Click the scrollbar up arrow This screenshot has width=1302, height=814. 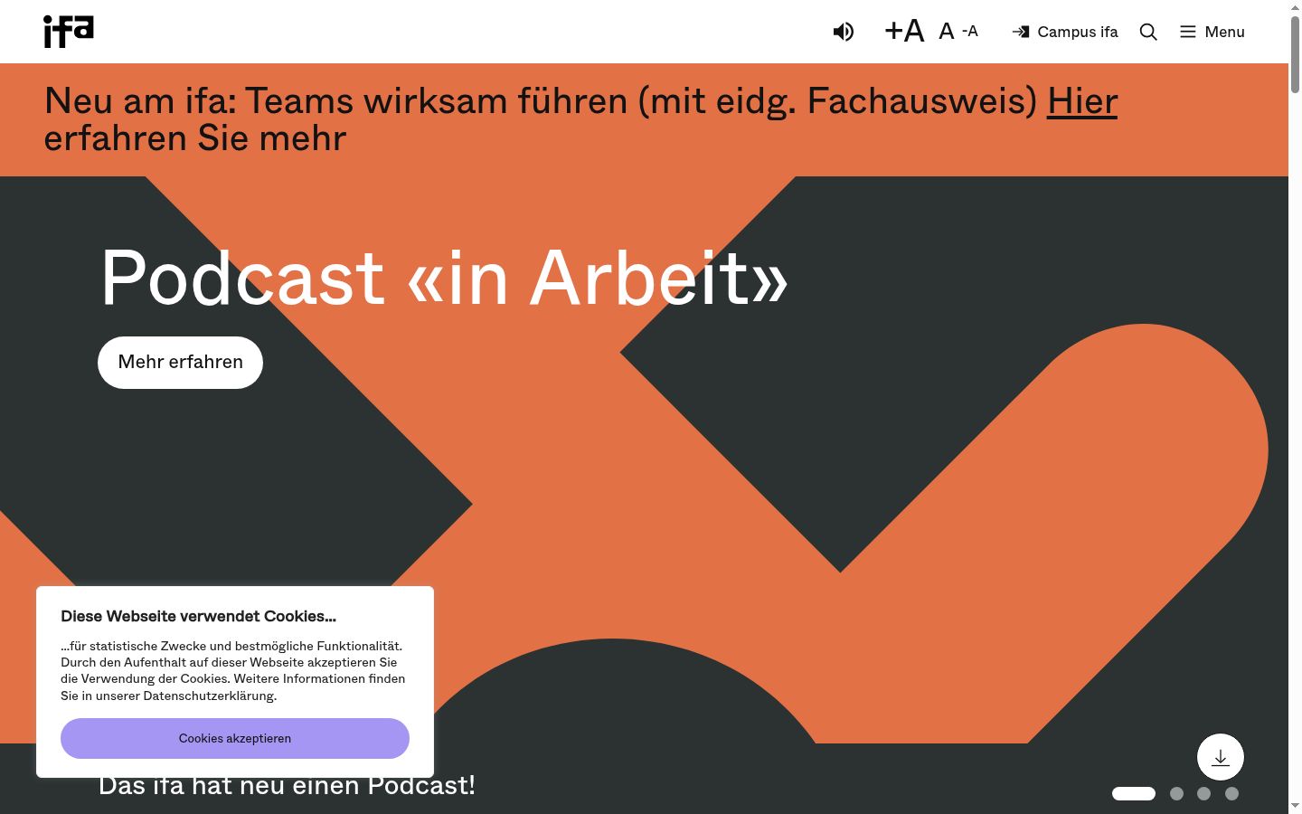[x=1295, y=6]
